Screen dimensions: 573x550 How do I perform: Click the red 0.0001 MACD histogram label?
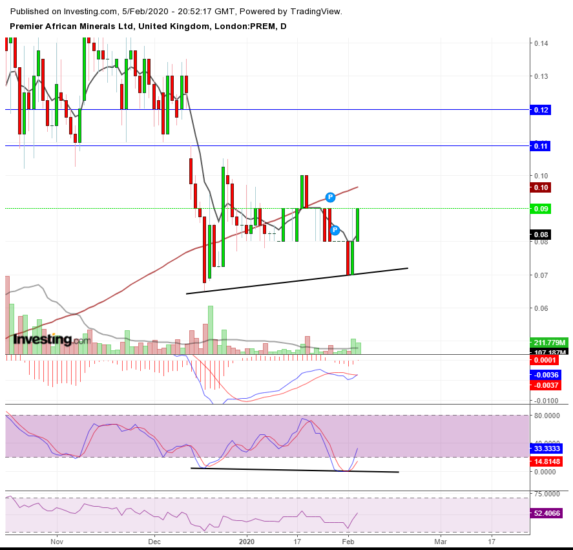[x=544, y=360]
